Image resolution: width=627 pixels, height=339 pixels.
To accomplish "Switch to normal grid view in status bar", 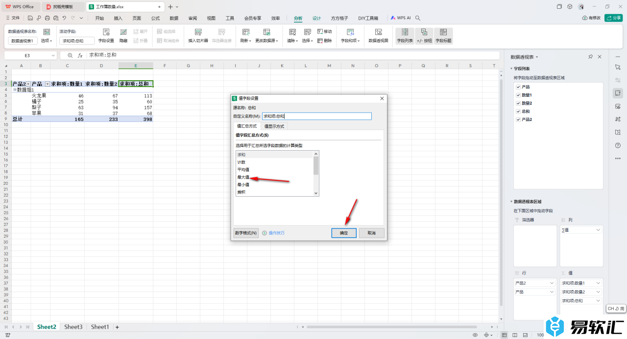I will pos(504,335).
